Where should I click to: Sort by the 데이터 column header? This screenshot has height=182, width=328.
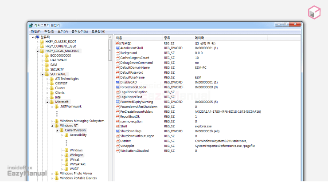pyautogui.click(x=230, y=38)
